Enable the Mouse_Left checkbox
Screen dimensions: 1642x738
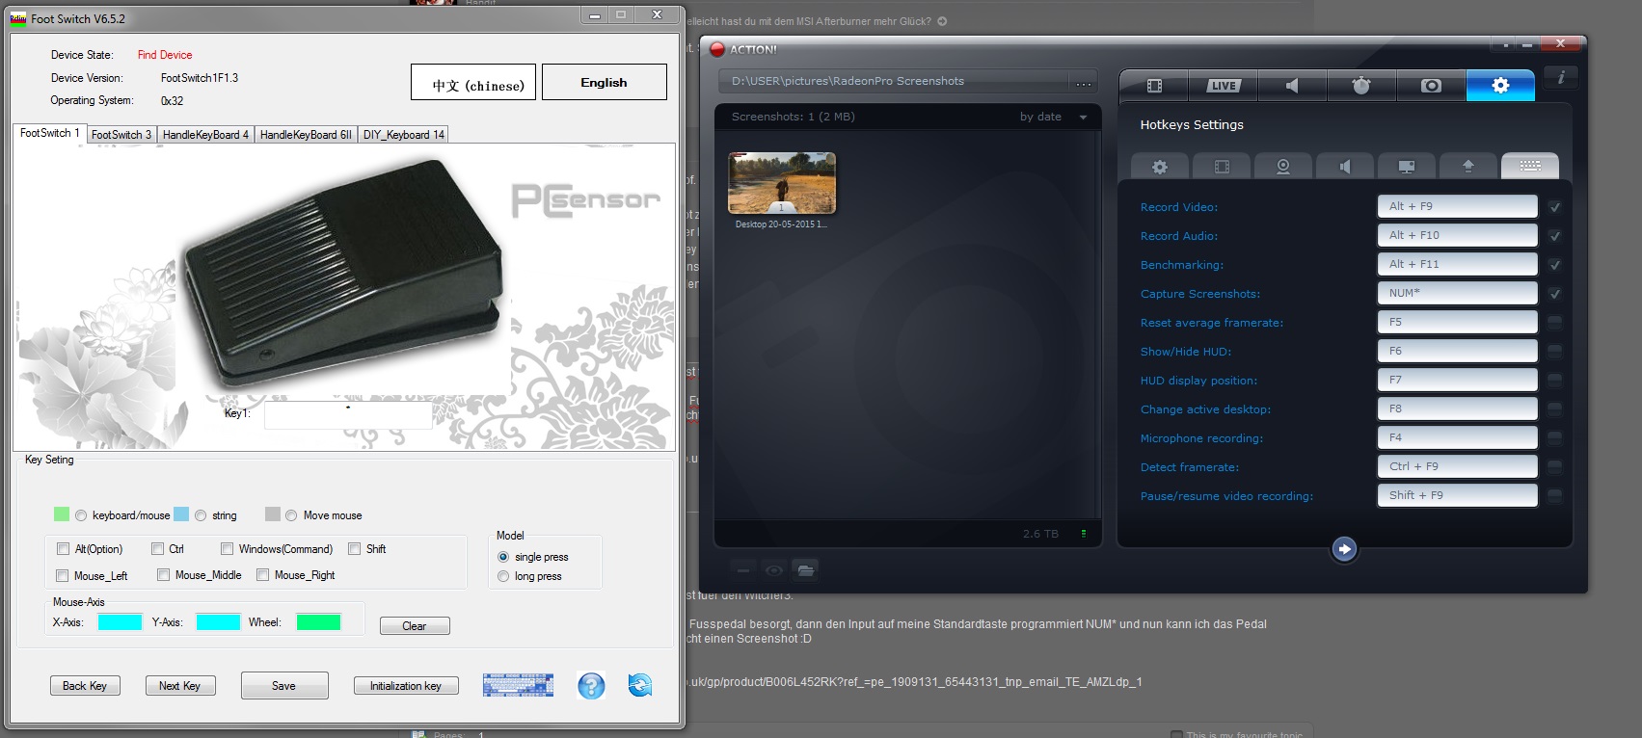pyautogui.click(x=63, y=575)
